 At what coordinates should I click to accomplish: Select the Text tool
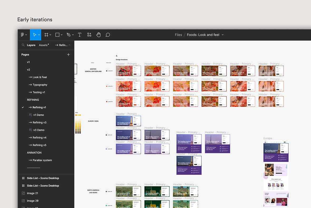(x=80, y=35)
